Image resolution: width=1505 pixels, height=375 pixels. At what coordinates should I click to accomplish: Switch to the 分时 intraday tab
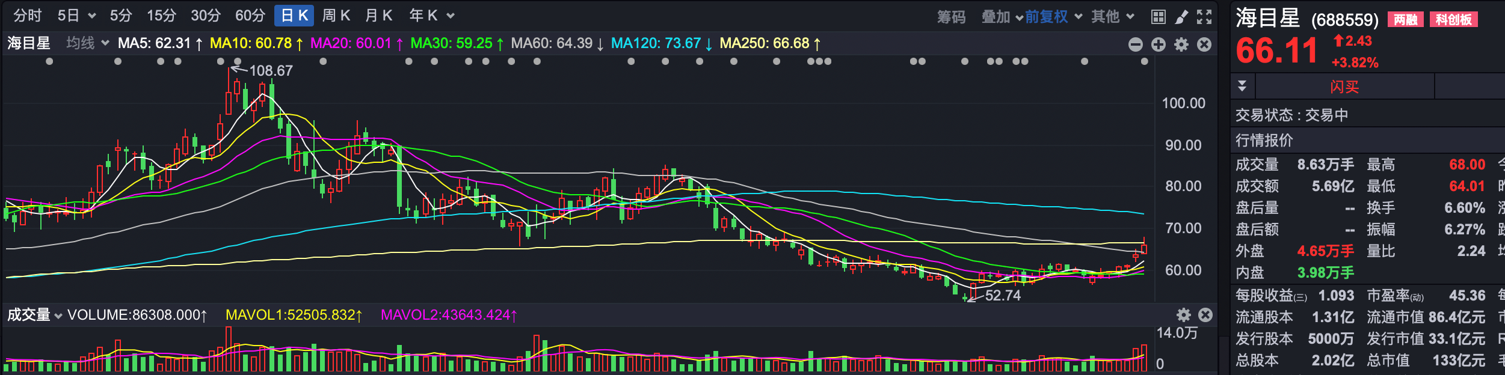(x=27, y=16)
